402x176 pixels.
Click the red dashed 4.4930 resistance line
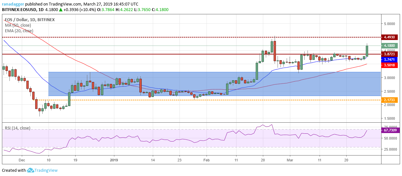[192, 37]
